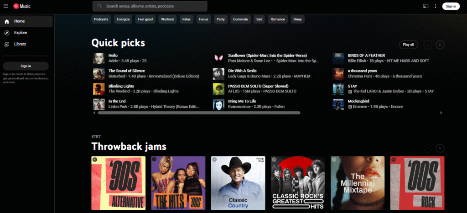This screenshot has height=213, width=467.
Task: Open the Explore menu item label
Action: click(21, 33)
